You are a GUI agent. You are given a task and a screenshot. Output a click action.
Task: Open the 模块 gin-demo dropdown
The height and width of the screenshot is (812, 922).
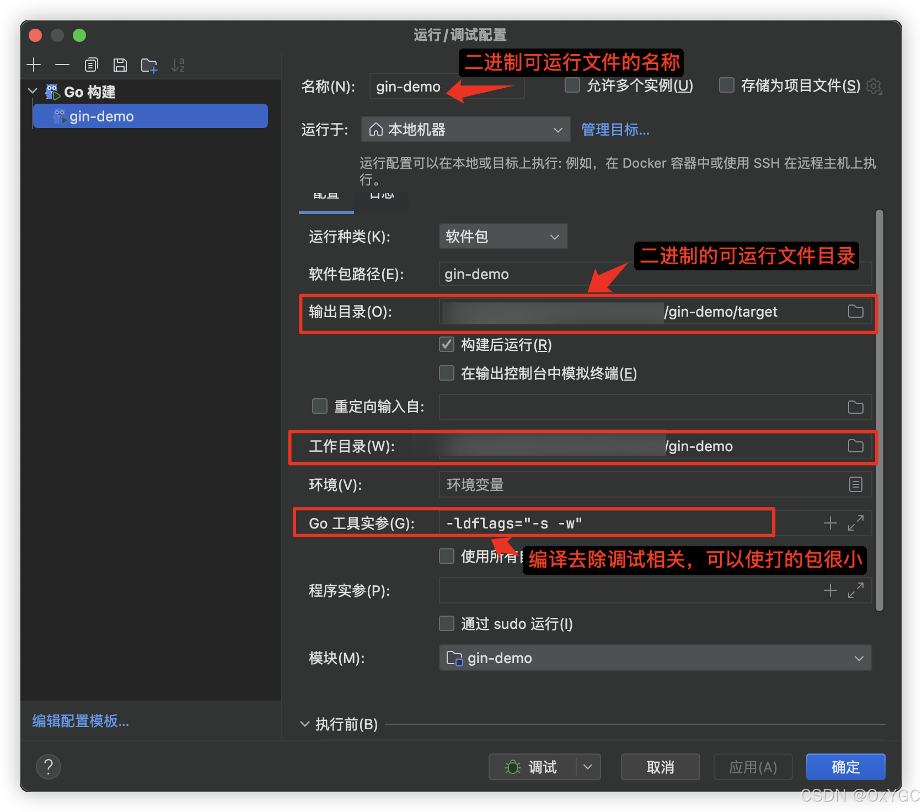(x=655, y=658)
